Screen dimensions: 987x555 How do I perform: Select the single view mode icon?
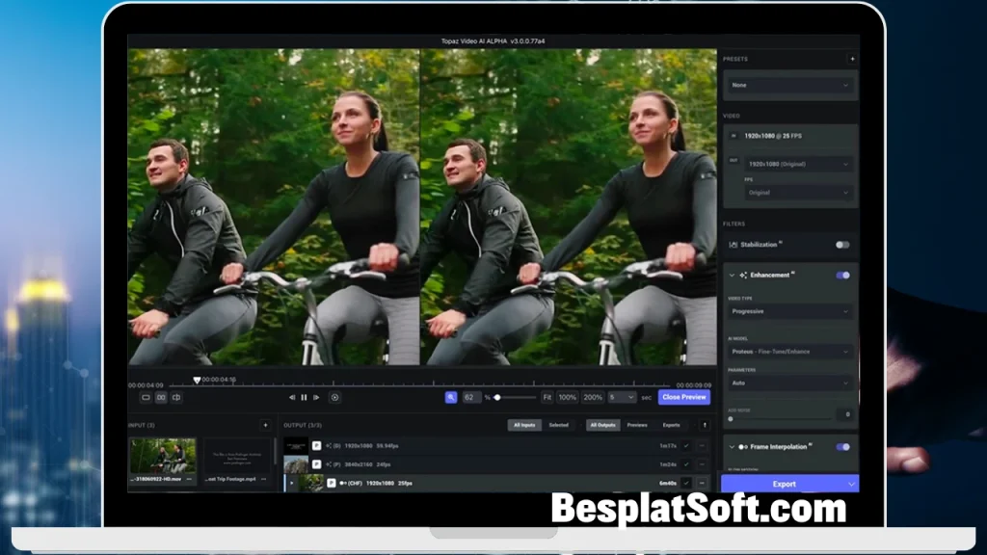147,397
